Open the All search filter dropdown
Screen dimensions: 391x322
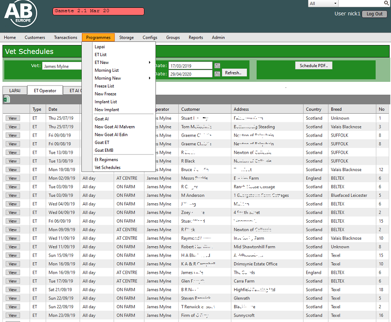point(323,3)
